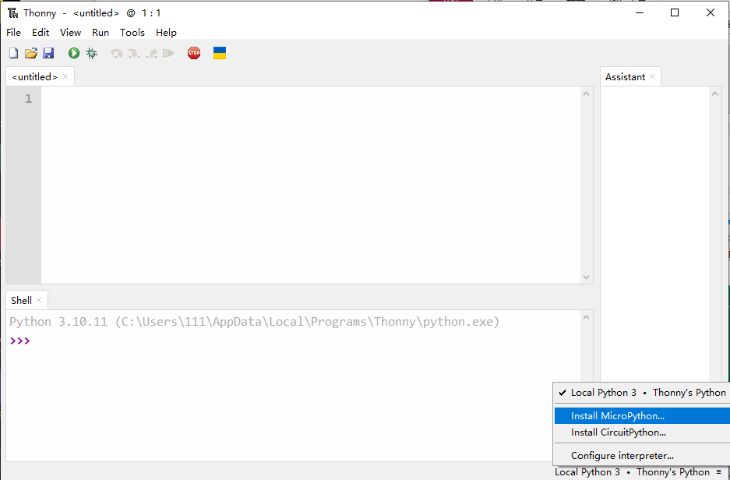Screen dimensions: 730x480
Task: Click the Shell scrollbar up arrow
Action: (586, 317)
